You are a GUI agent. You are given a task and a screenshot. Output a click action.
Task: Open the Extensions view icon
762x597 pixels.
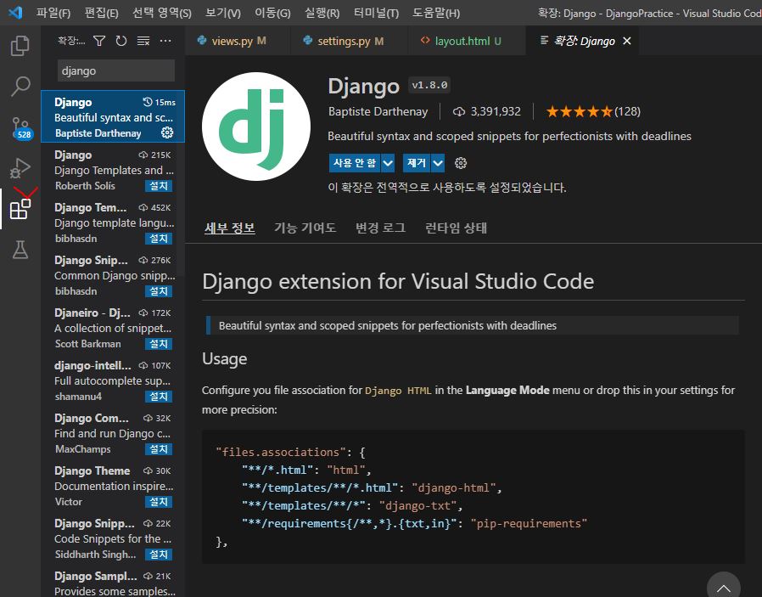[20, 209]
